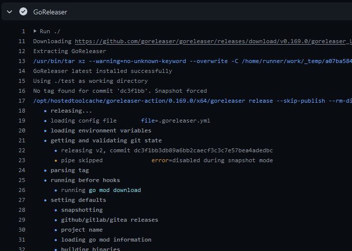Screen dimensions: 352x251
Task: Click line number 19
Action: 22,121
